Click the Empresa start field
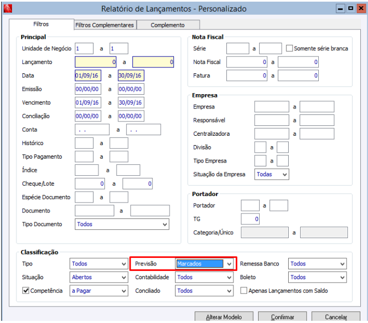The width and height of the screenshot is (368, 323). pyautogui.click(x=272, y=107)
